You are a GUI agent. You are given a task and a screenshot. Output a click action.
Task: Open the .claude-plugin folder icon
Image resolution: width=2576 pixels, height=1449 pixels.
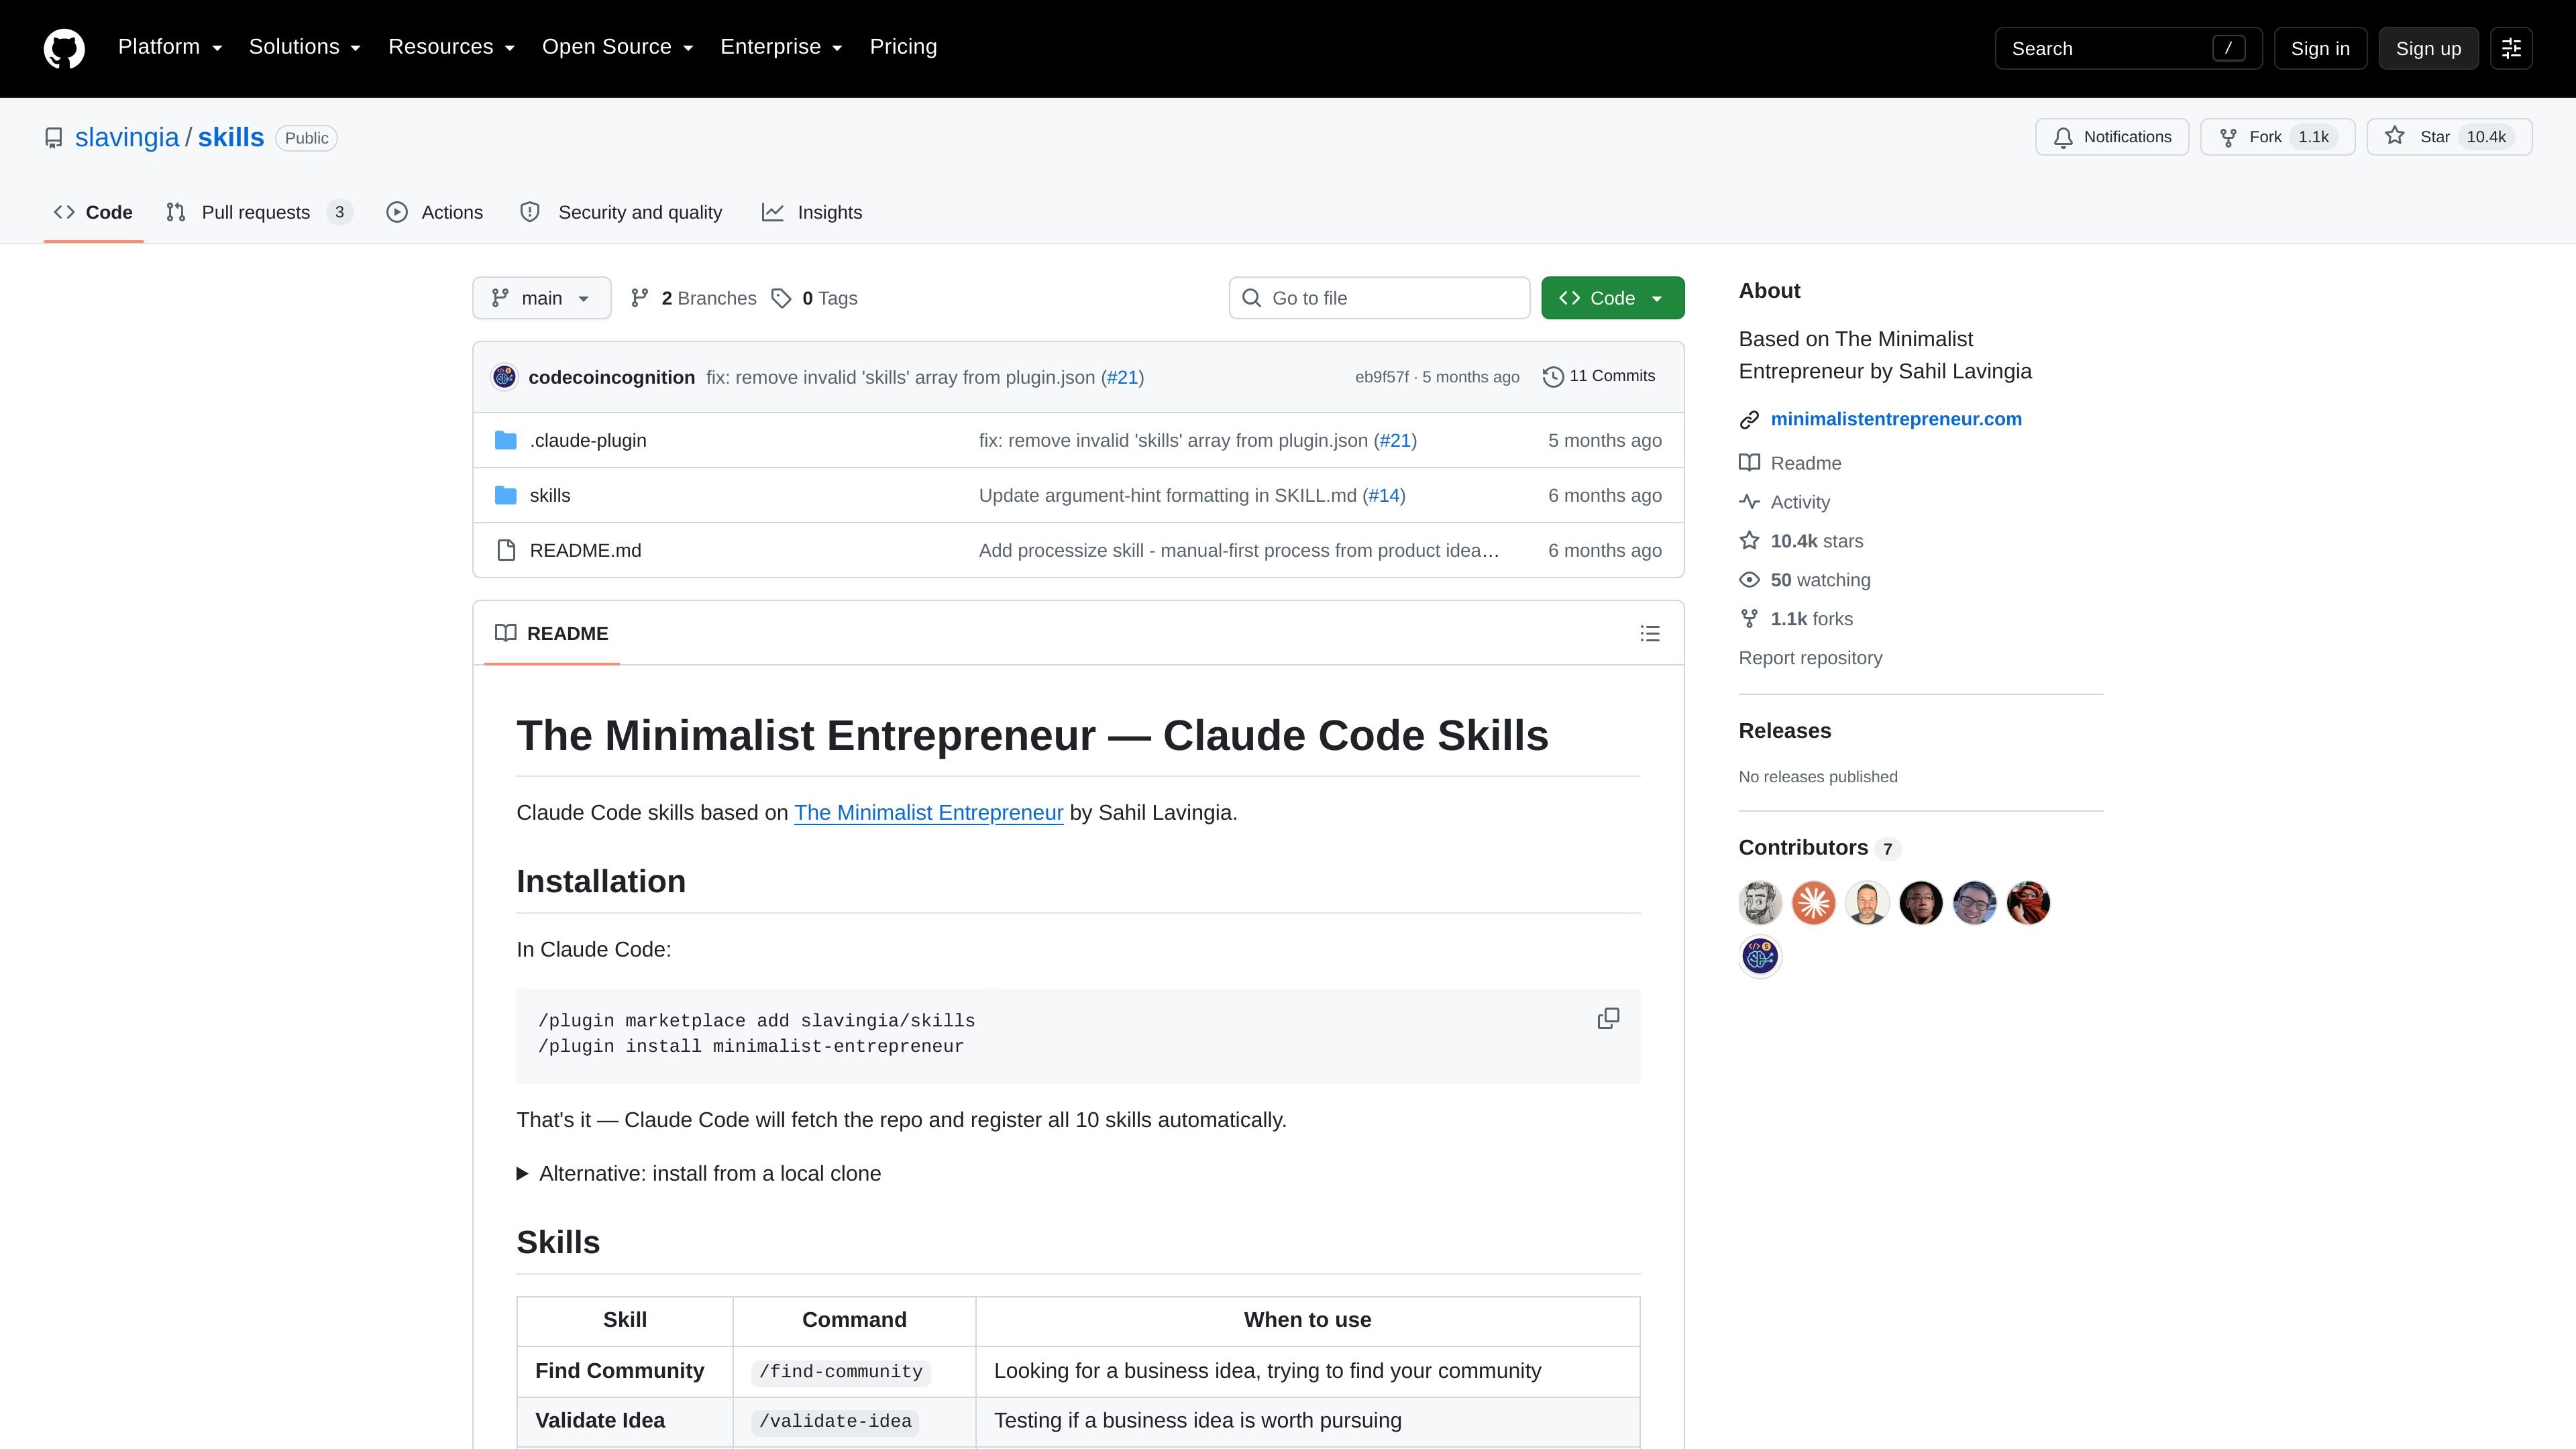tap(506, 440)
